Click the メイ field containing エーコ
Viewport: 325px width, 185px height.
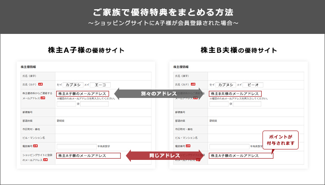click(x=100, y=85)
